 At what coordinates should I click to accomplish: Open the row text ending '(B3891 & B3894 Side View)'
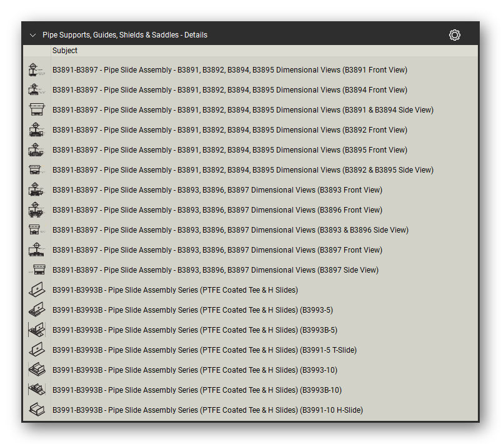pos(243,109)
